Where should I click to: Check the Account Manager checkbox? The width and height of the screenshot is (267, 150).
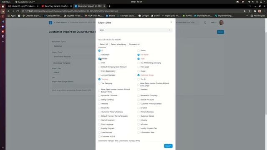click(x=99, y=75)
